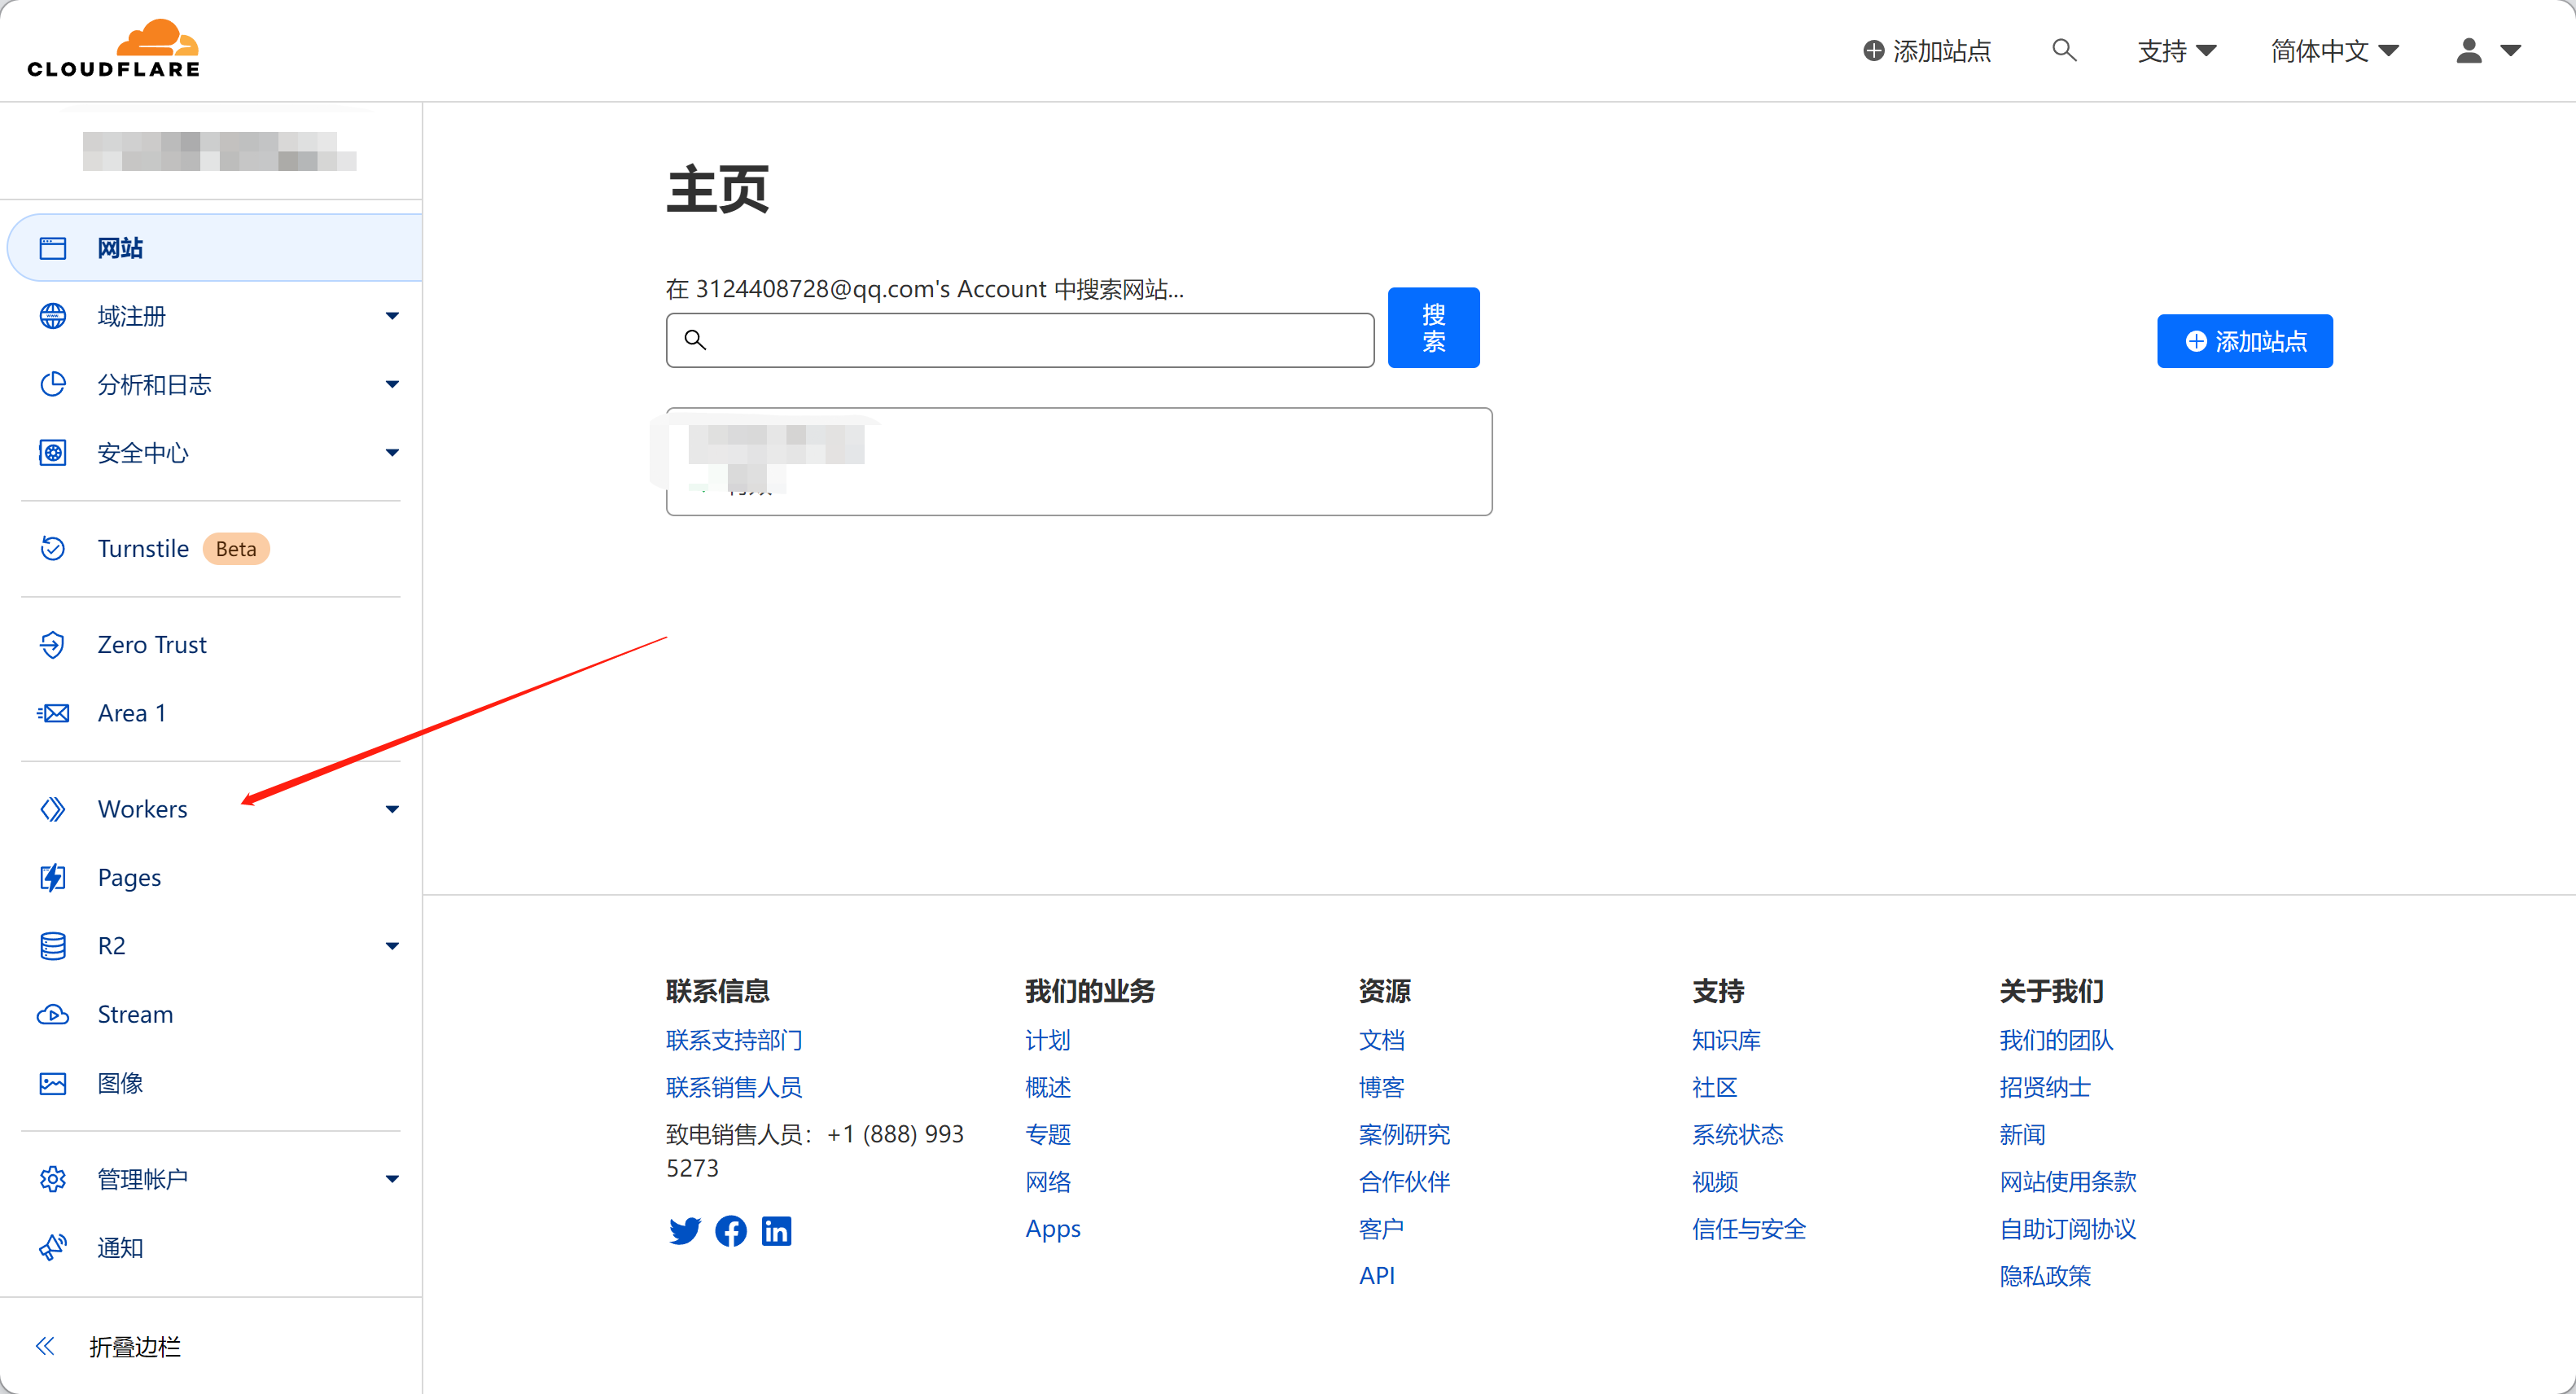Collapse sidebar with double-chevron icon
The width and height of the screenshot is (2576, 1394).
click(x=45, y=1346)
